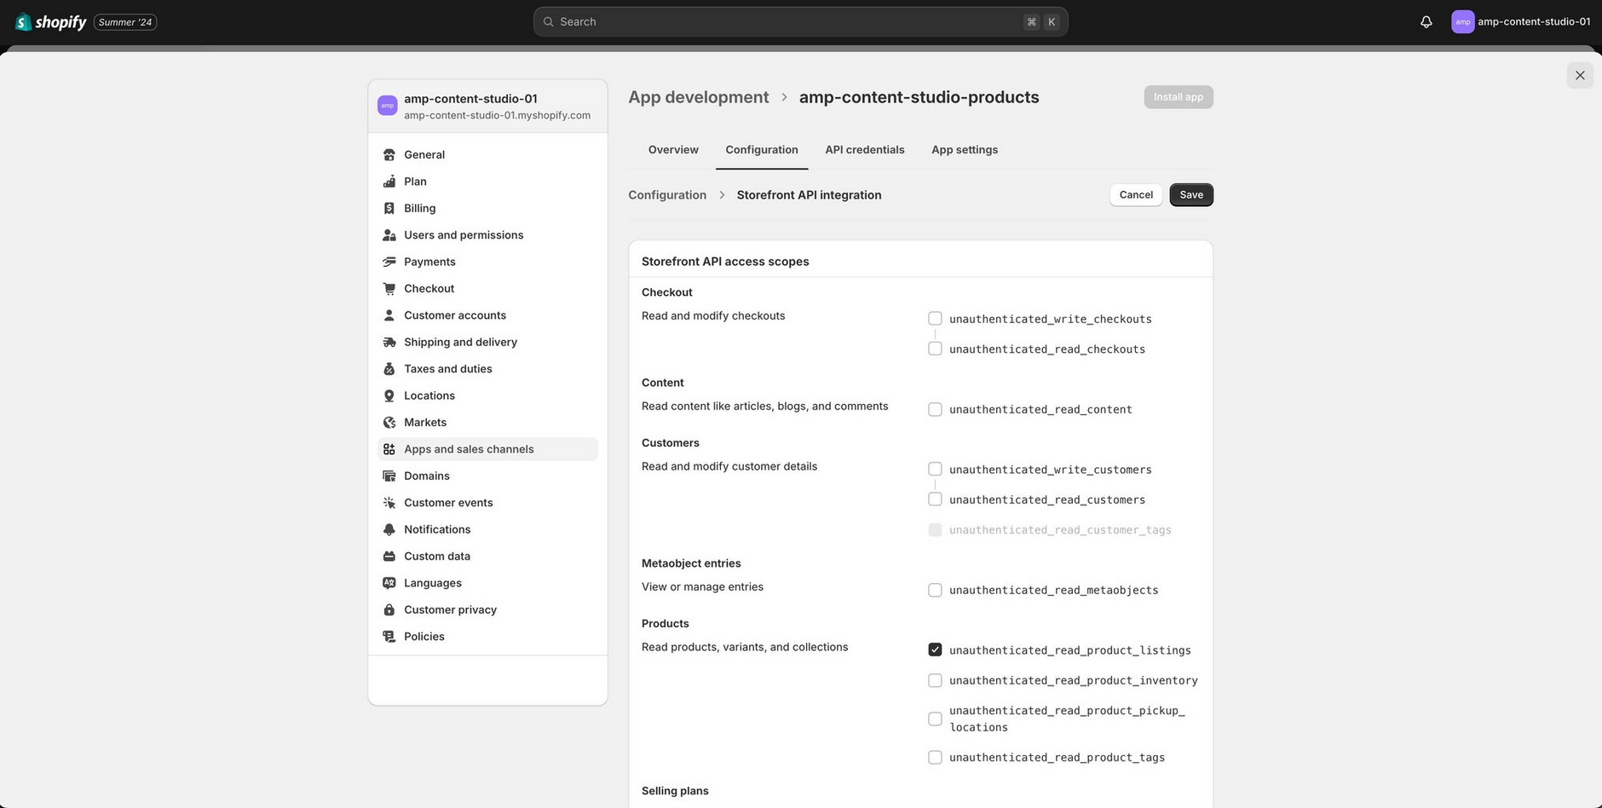This screenshot has height=808, width=1602.
Task: Click the General store icon
Action: 389,155
